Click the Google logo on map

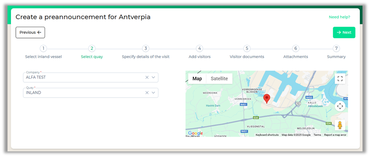195,133
